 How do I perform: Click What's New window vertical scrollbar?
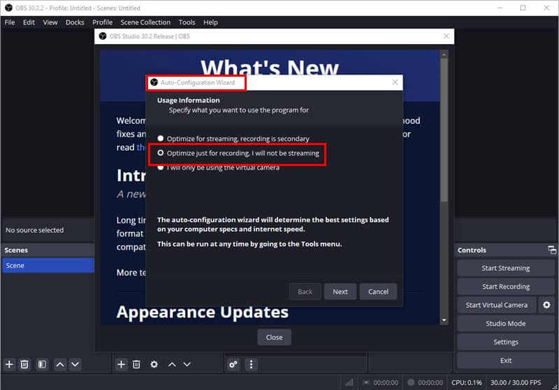444,140
